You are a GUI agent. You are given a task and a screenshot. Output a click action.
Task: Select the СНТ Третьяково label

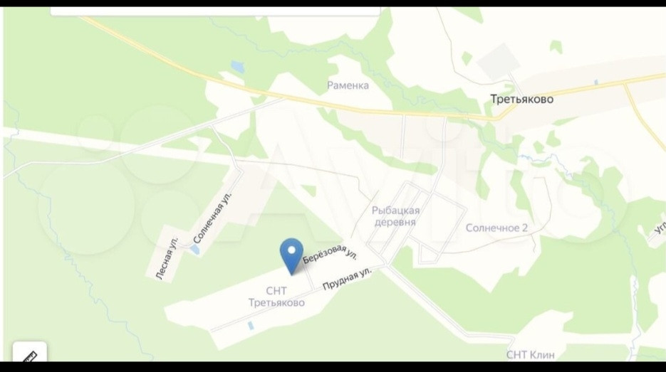(276, 297)
